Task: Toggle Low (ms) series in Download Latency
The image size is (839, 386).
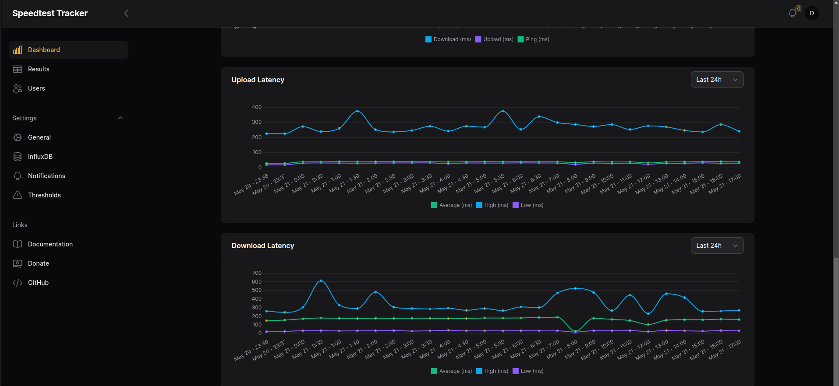Action: coord(528,371)
